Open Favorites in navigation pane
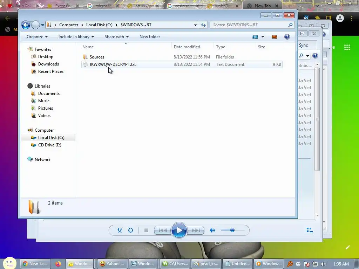The image size is (359, 269). click(43, 49)
